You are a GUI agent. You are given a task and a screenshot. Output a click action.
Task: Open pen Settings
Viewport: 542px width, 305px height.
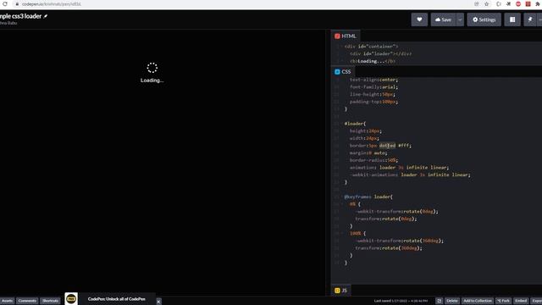(x=484, y=19)
